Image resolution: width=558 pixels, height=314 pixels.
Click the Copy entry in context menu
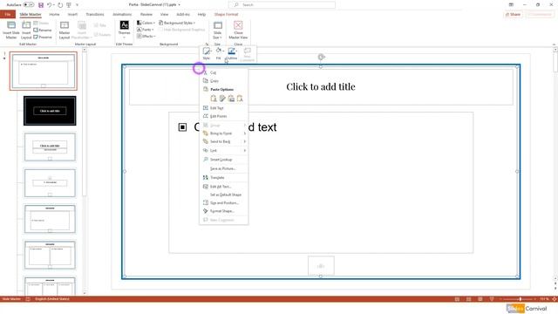click(x=223, y=81)
